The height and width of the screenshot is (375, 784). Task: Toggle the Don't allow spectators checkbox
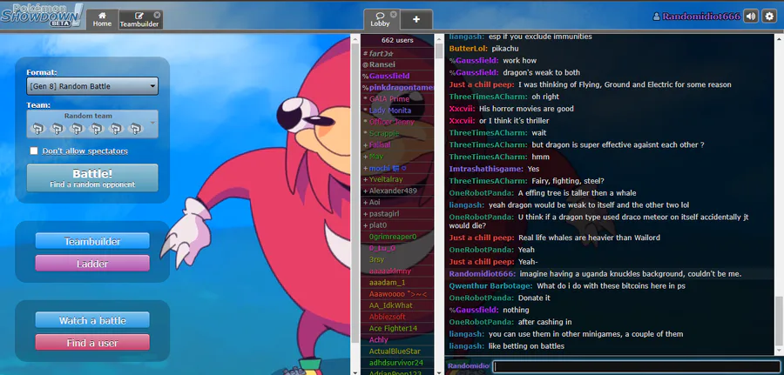point(34,151)
